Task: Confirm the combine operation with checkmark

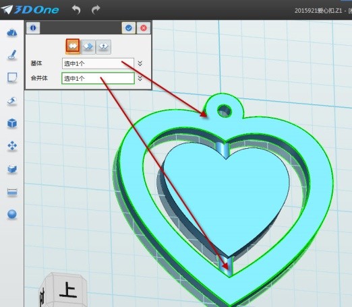Action: (129, 28)
